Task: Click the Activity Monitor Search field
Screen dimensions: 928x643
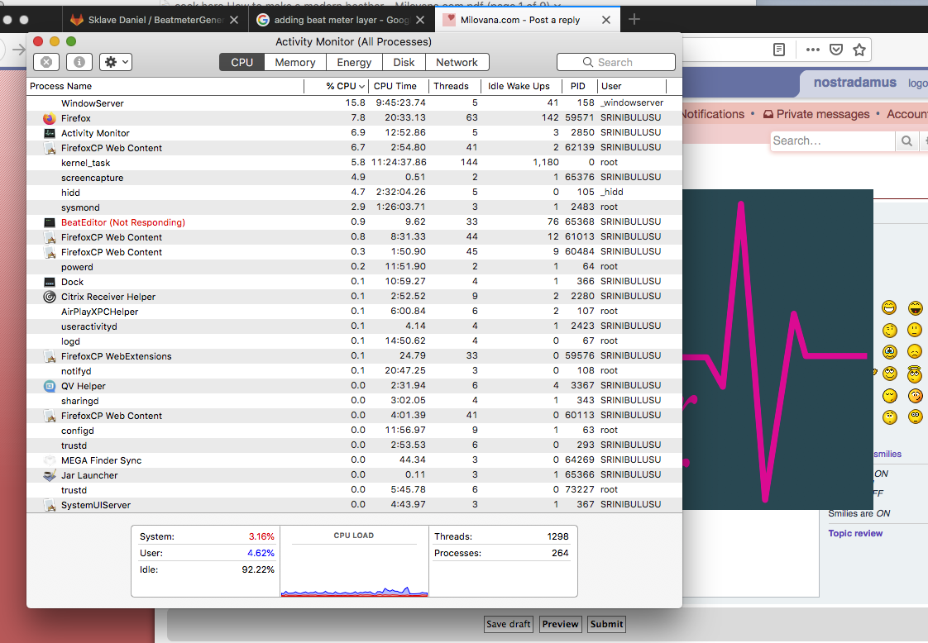Action: pos(615,62)
